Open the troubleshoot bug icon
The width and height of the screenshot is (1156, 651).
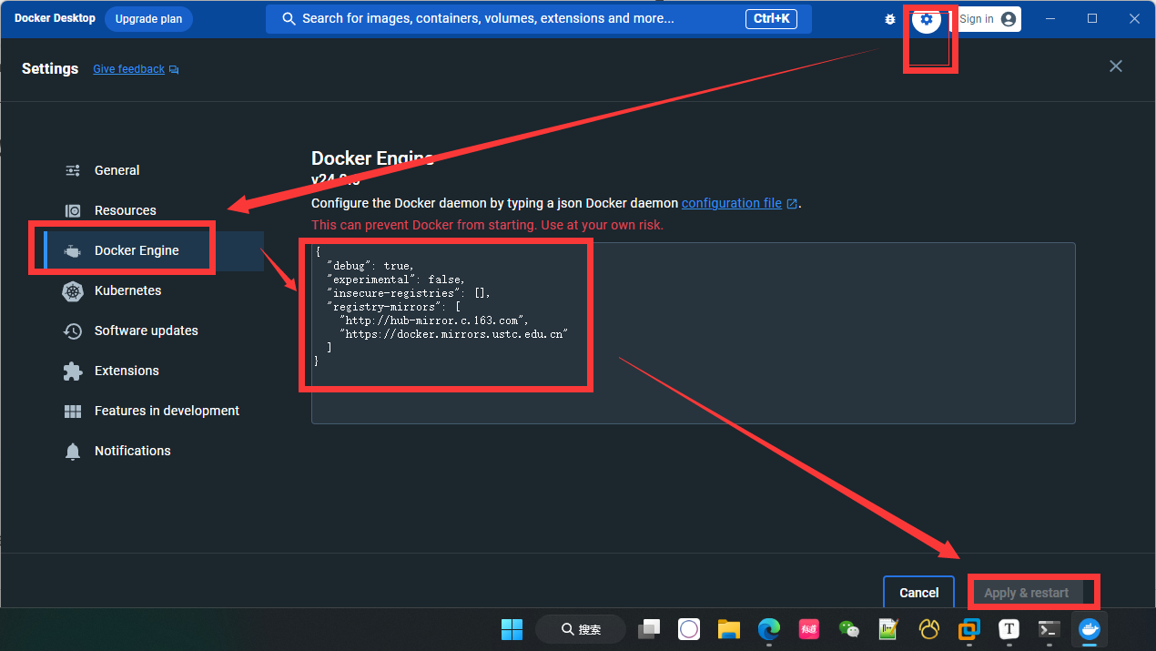click(x=890, y=19)
